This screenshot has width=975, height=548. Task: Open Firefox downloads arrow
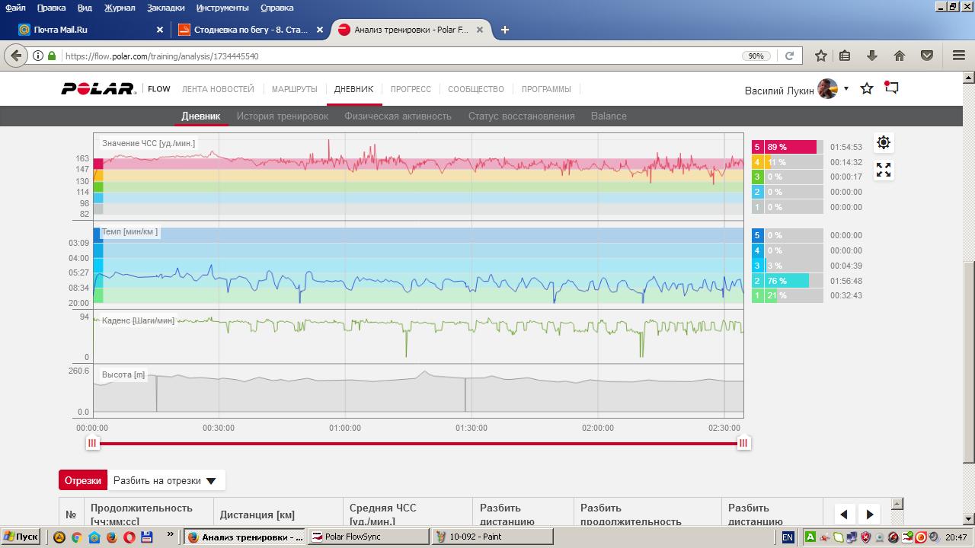[x=872, y=56]
